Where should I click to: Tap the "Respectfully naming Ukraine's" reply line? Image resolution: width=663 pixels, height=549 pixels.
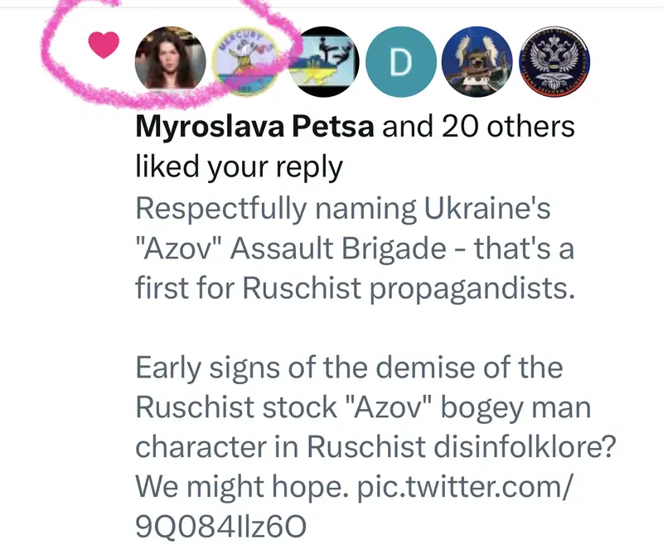[x=342, y=208]
